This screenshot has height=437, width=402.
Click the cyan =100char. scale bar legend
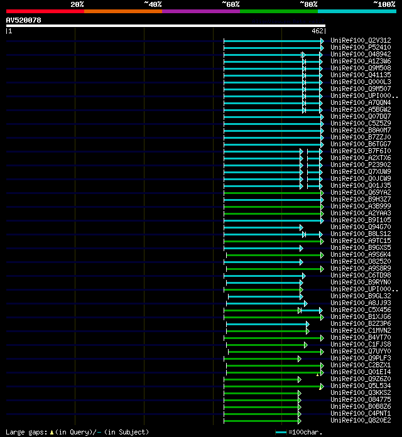click(281, 432)
